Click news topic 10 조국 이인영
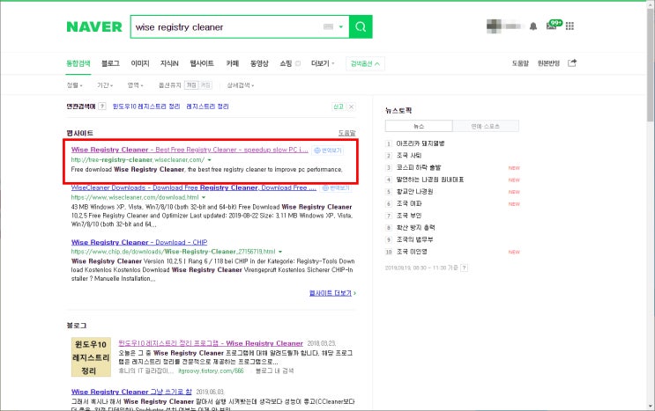 point(412,252)
